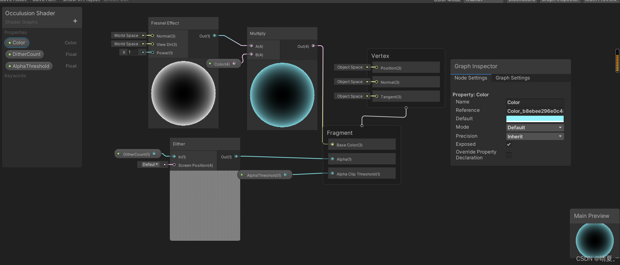Screen dimensions: 620x265
Task: Click the Screen Position(4) port on Dither
Action: click(174, 165)
